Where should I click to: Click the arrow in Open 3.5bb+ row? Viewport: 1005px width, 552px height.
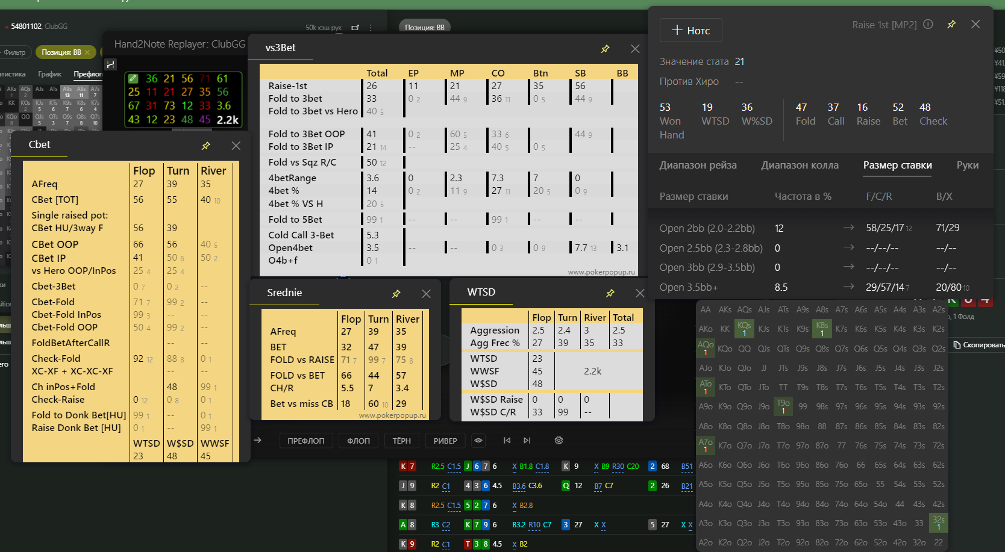tap(848, 287)
